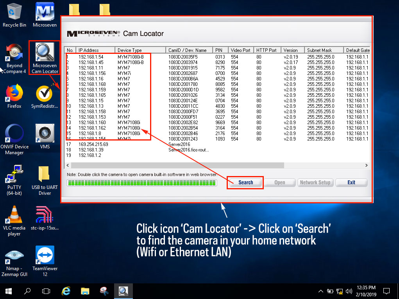Click the PIN column header
The width and height of the screenshot is (399, 299).
pos(221,50)
